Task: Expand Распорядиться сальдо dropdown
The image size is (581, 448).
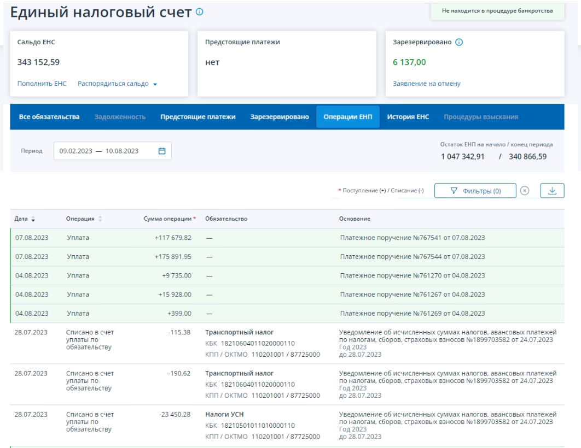Action: point(117,84)
